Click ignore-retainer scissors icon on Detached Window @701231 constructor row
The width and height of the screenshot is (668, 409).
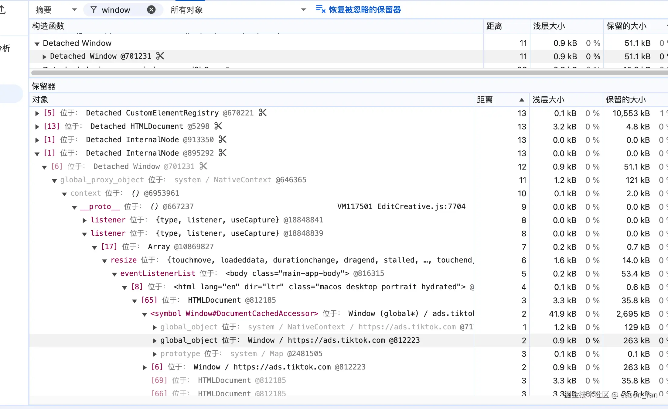point(160,56)
